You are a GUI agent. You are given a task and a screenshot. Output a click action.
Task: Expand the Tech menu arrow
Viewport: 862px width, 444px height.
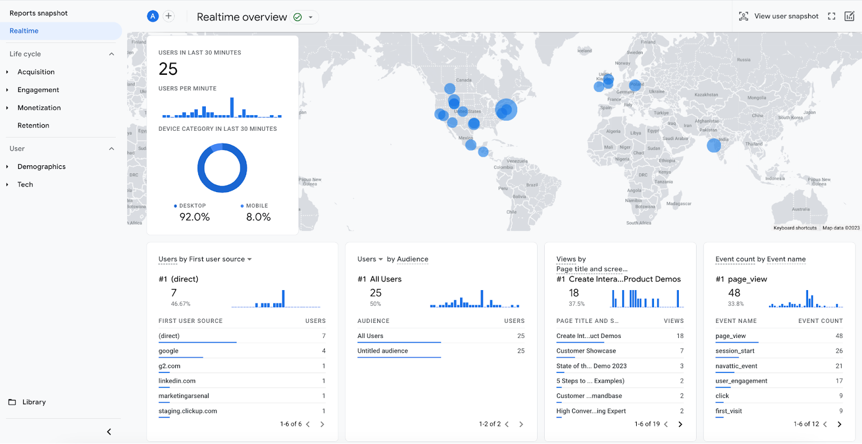(7, 185)
